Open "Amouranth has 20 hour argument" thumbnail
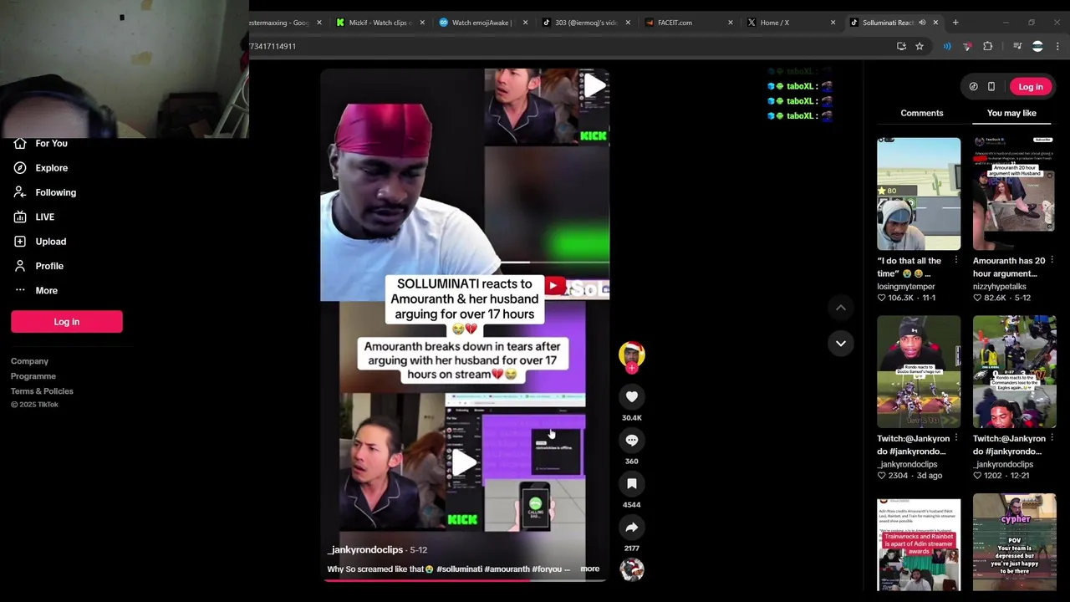 (x=1014, y=194)
